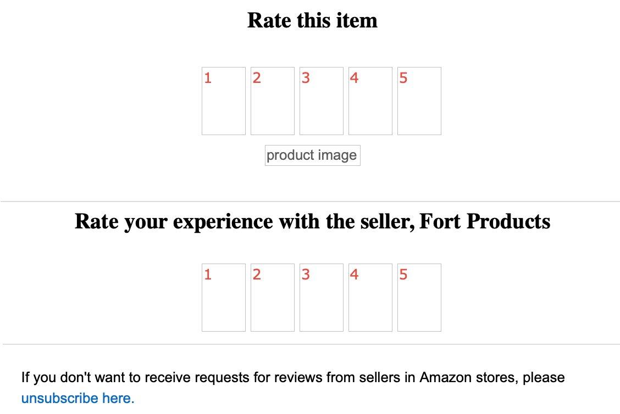The height and width of the screenshot is (414, 620).
Task: Give the item a 3 rating
Action: click(x=321, y=101)
